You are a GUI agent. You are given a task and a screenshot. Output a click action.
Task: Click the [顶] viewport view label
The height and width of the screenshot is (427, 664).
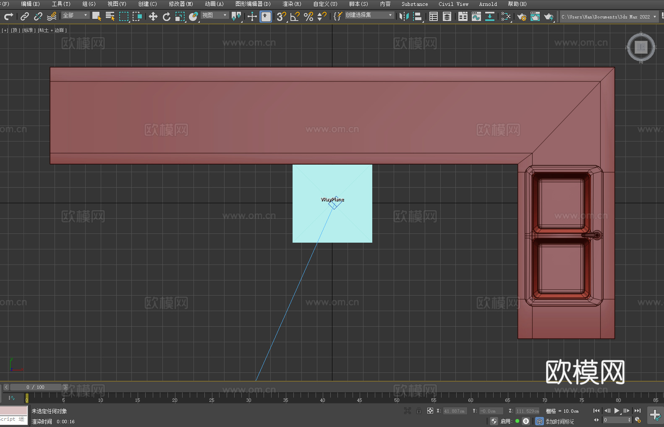pyautogui.click(x=15, y=30)
